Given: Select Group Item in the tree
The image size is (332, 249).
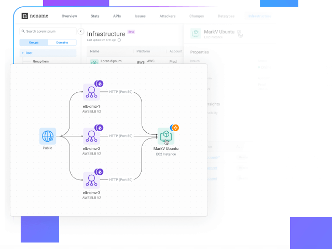Looking at the screenshot, I should (40, 61).
